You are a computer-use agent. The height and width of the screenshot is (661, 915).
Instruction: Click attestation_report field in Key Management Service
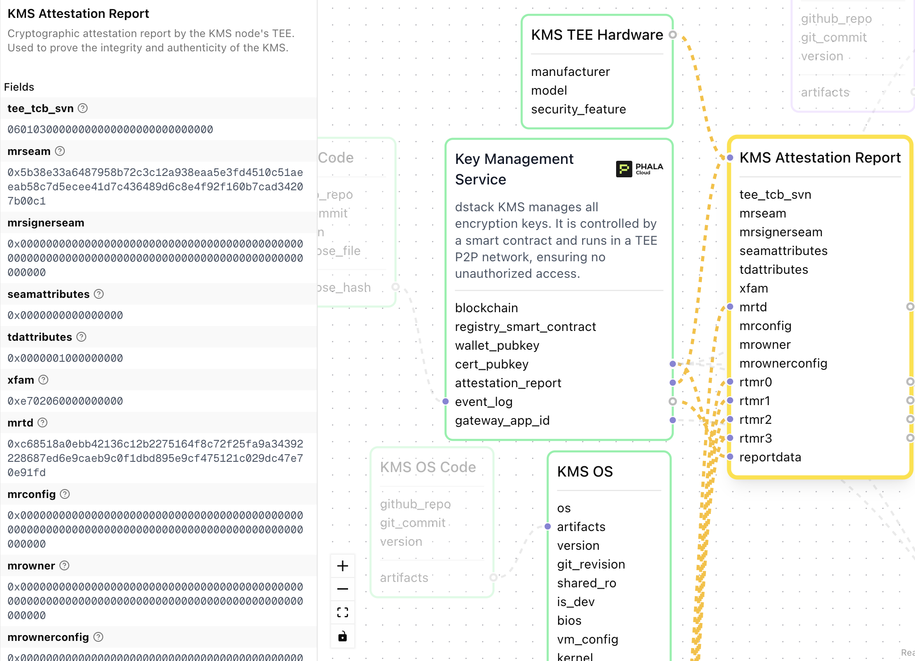508,383
